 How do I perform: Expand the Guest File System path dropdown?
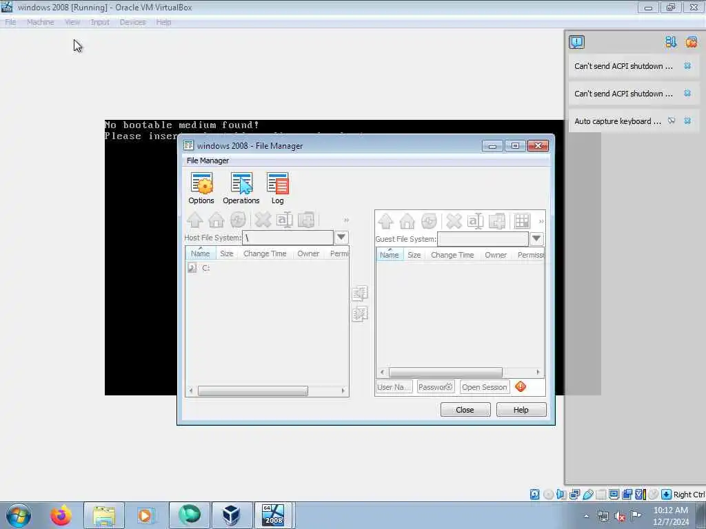(536, 238)
